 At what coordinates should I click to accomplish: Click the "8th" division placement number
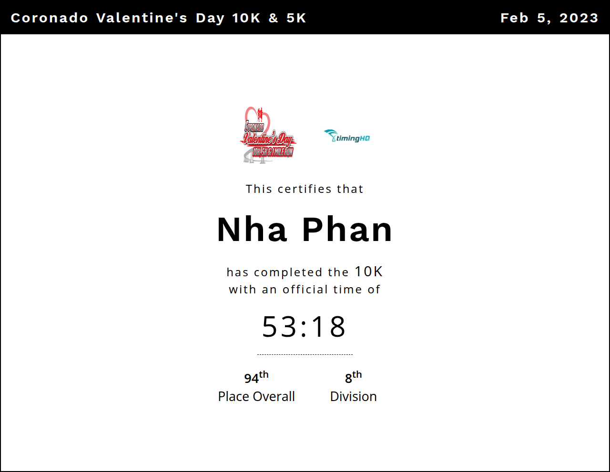click(x=353, y=377)
